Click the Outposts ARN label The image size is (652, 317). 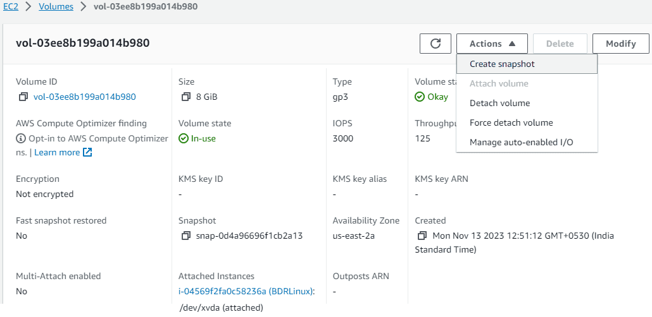click(x=361, y=276)
